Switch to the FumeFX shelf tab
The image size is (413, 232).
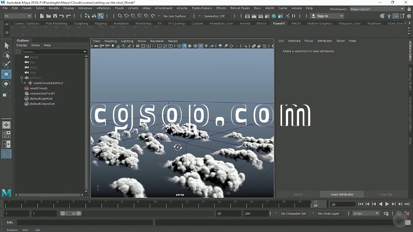[279, 24]
